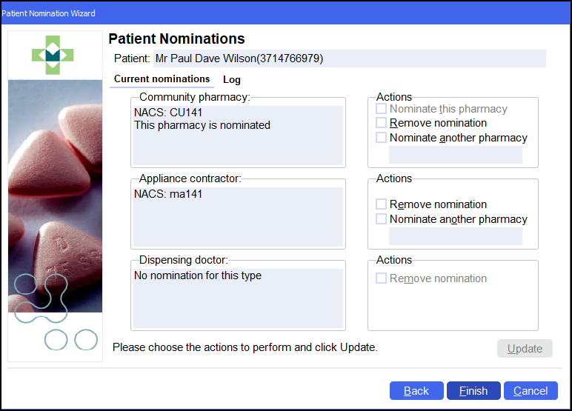
Task: Tick Remove nomination for appliance contractor
Action: click(382, 204)
